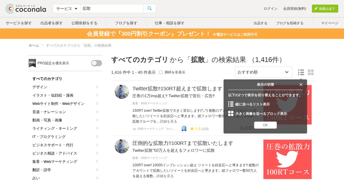Open 公開依頼をする menu
344x180 pixels.
click(x=84, y=23)
